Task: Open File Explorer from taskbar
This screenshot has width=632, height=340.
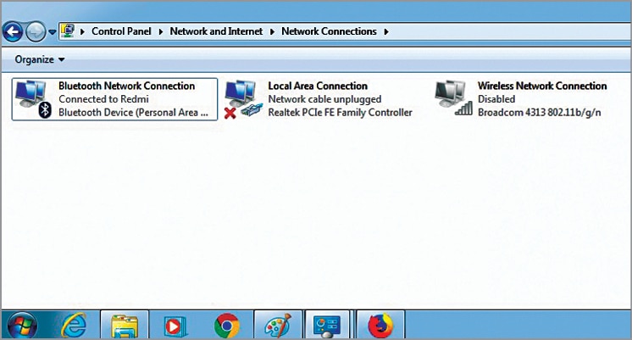Action: 125,325
